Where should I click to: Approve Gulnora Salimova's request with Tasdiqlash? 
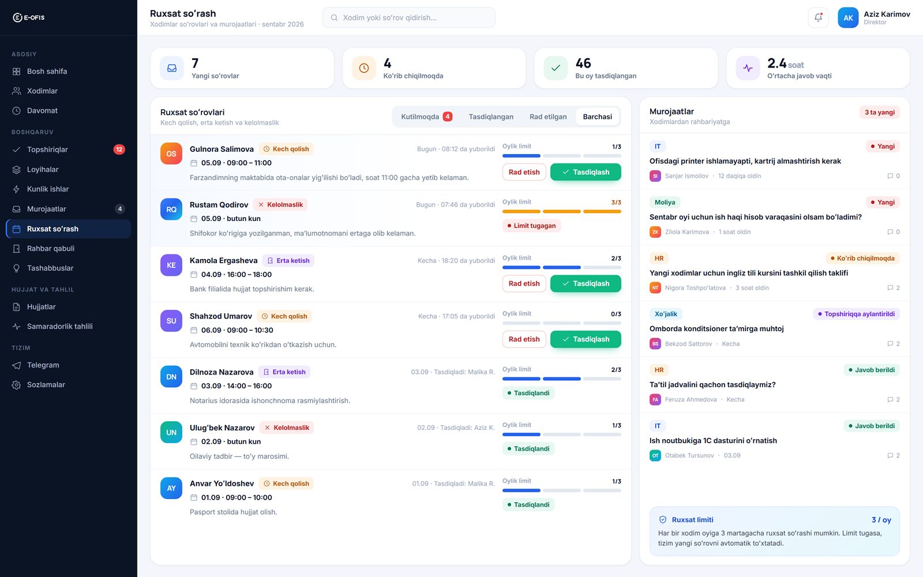pyautogui.click(x=586, y=172)
